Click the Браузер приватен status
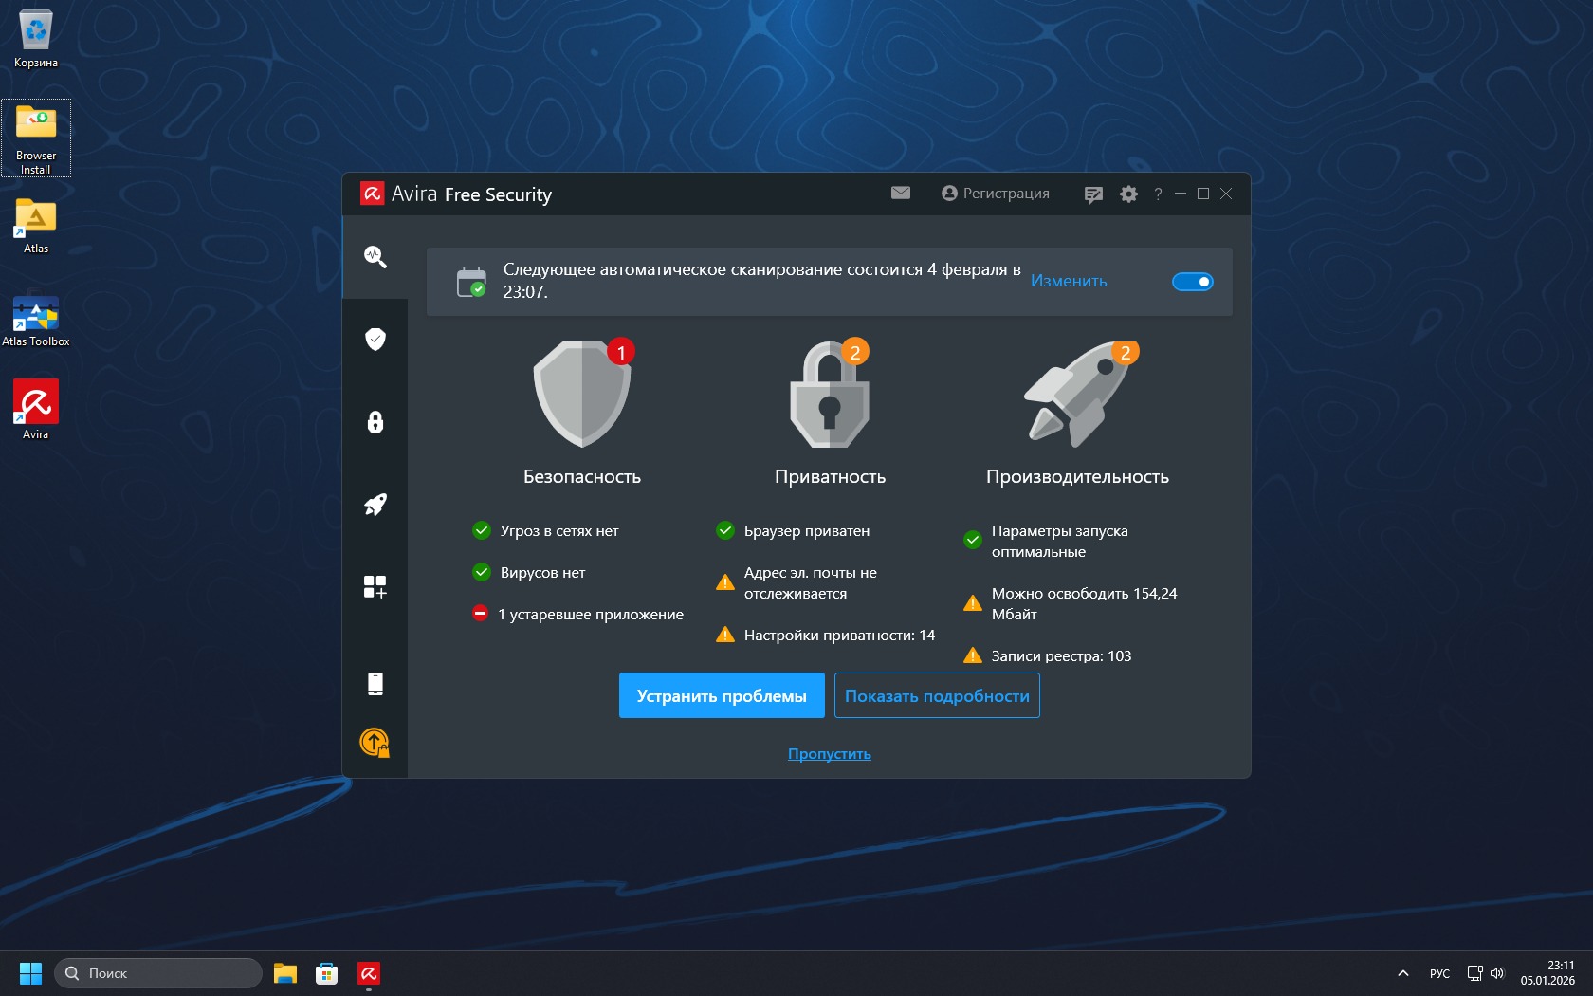This screenshot has width=1593, height=996. 793,531
